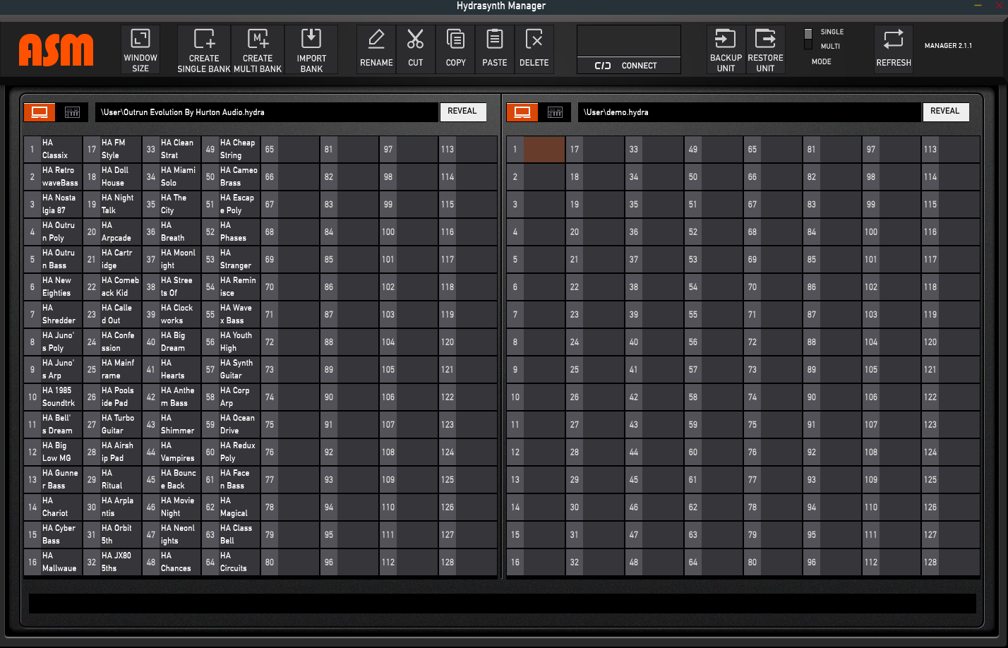The image size is (1008, 648).
Task: Select patch HA Outrun Poly
Action: [53, 232]
